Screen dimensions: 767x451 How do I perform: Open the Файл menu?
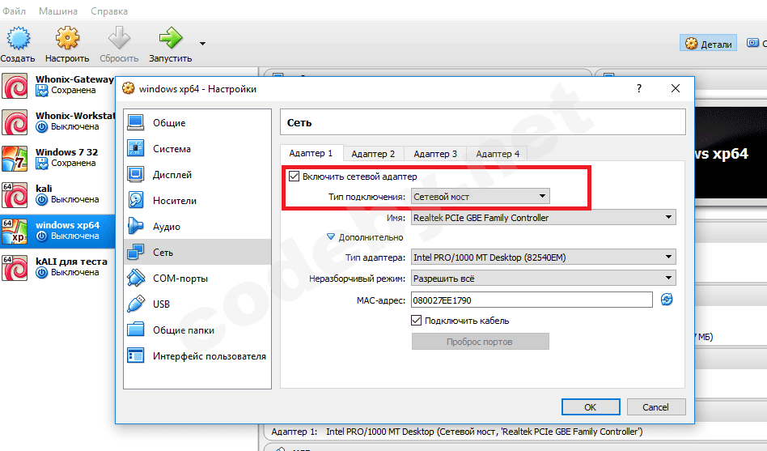15,11
